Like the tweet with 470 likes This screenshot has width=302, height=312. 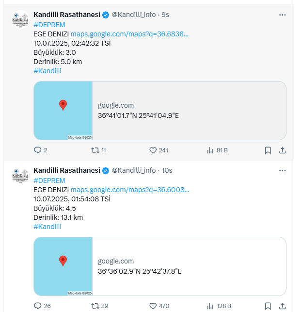153,306
